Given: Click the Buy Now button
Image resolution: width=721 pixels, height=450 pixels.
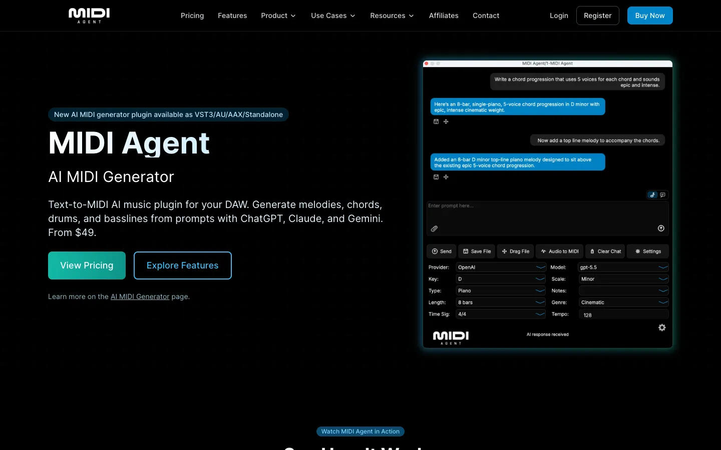Looking at the screenshot, I should click(x=650, y=15).
